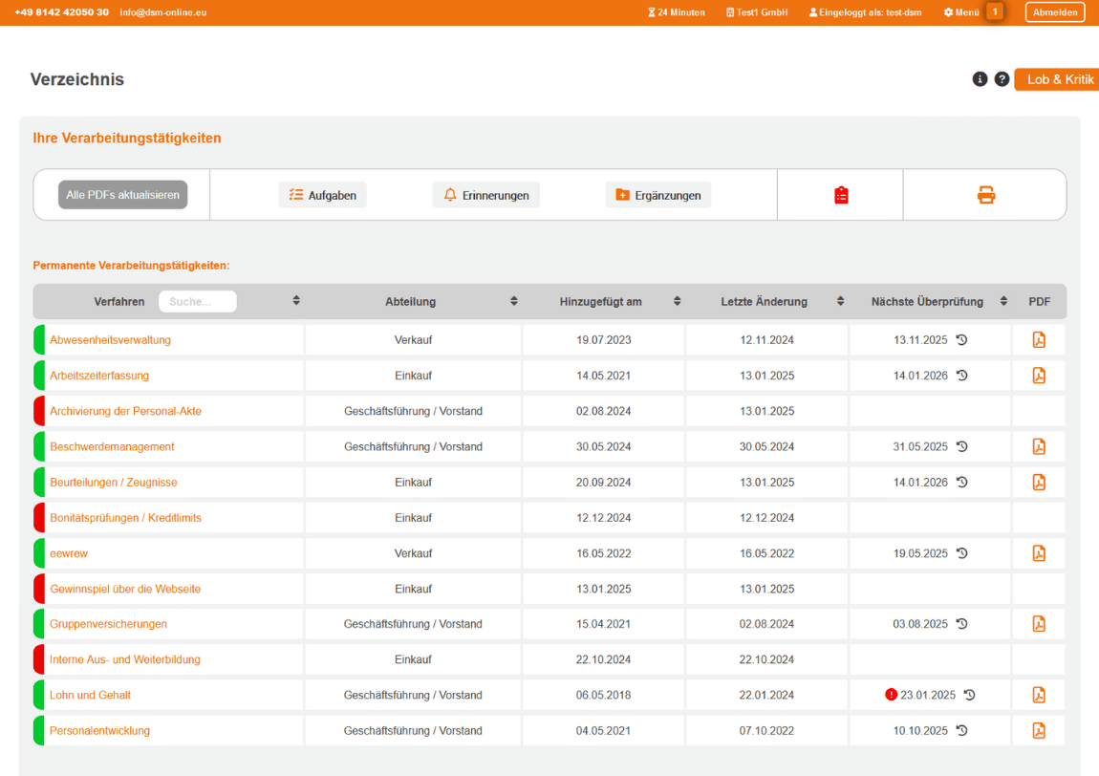Open PDF for Personalentwicklung row
Viewport: 1099px width, 776px height.
pyautogui.click(x=1039, y=730)
